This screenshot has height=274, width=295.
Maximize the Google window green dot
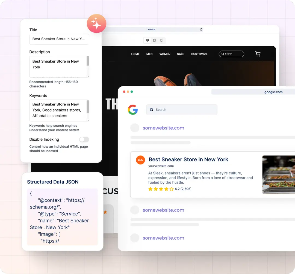click(132, 92)
